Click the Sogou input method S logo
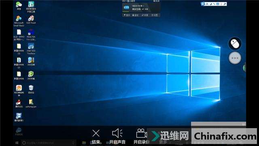The image size is (259, 146). [x=203, y=4]
